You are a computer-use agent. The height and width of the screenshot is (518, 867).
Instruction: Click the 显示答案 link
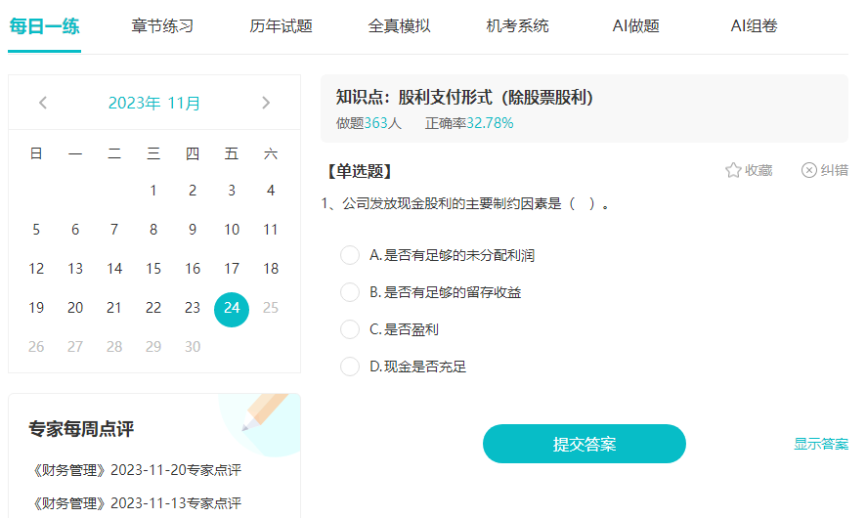coord(821,444)
